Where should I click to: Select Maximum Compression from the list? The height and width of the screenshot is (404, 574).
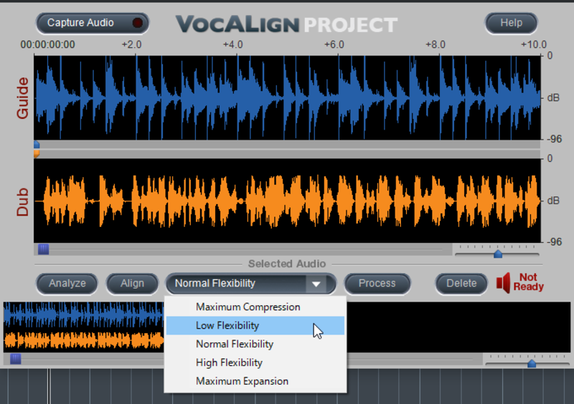point(255,307)
